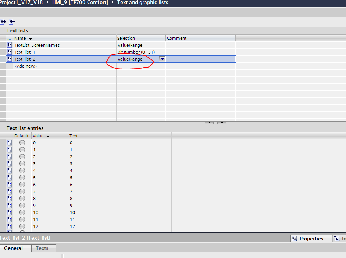Set entry 5 as default
Viewport: 346px width, 258px height.
click(22, 177)
